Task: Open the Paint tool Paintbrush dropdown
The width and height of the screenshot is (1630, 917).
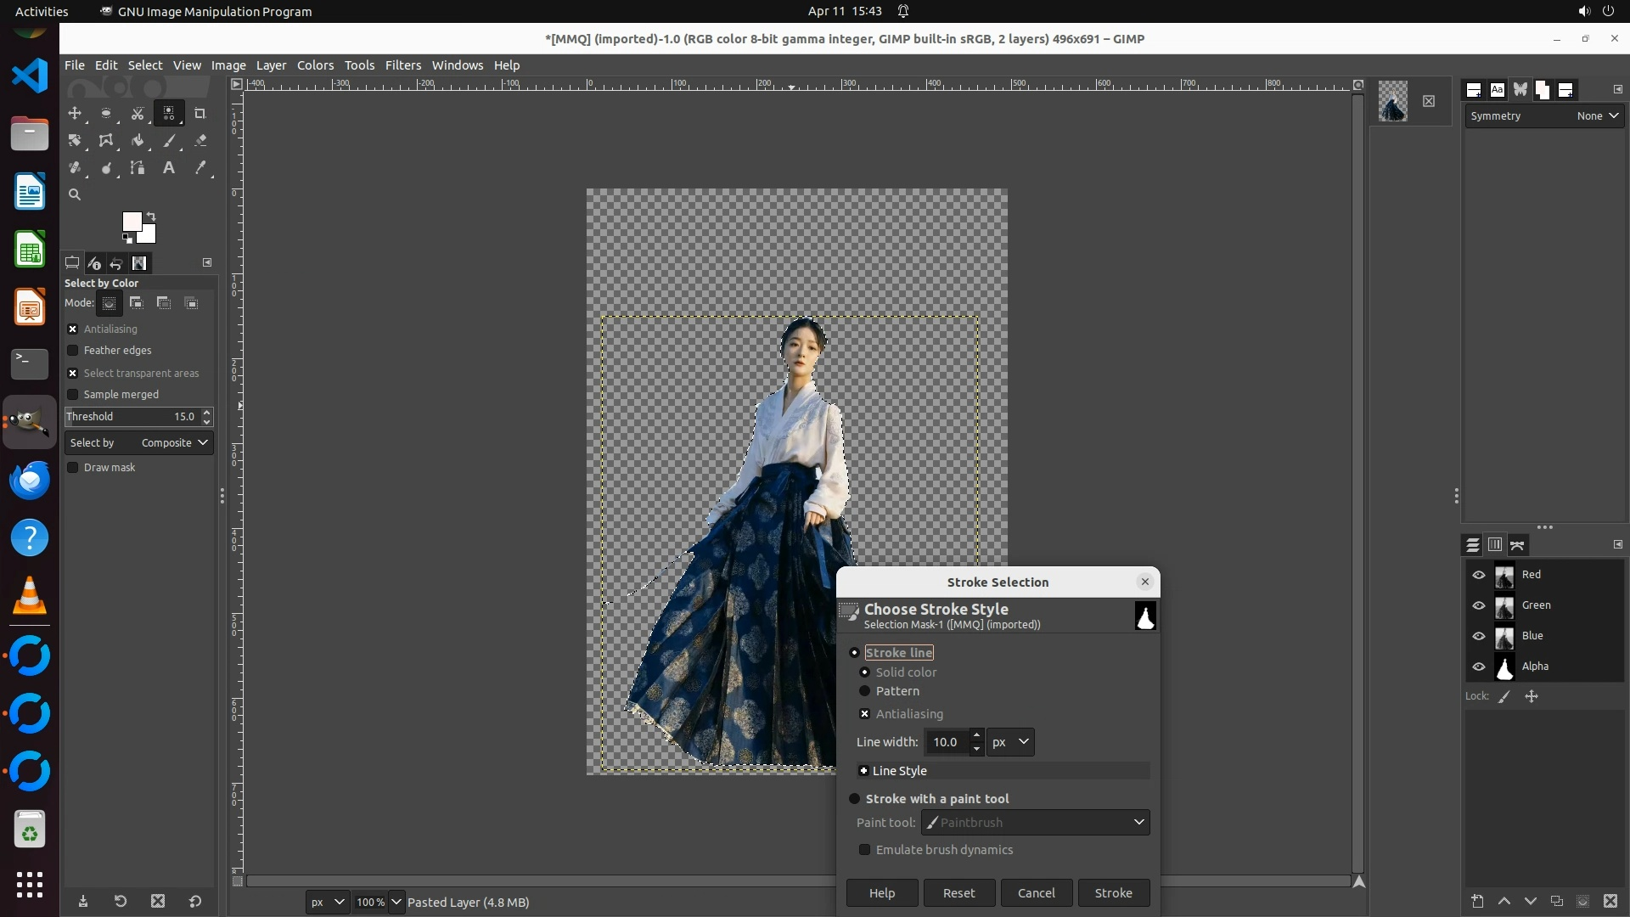Action: click(1036, 823)
